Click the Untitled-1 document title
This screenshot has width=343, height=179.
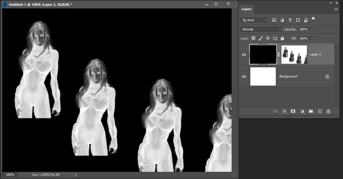tap(41, 4)
